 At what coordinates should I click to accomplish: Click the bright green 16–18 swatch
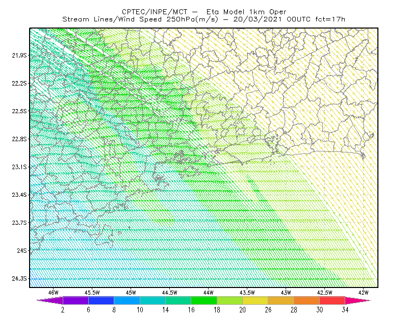204,300
